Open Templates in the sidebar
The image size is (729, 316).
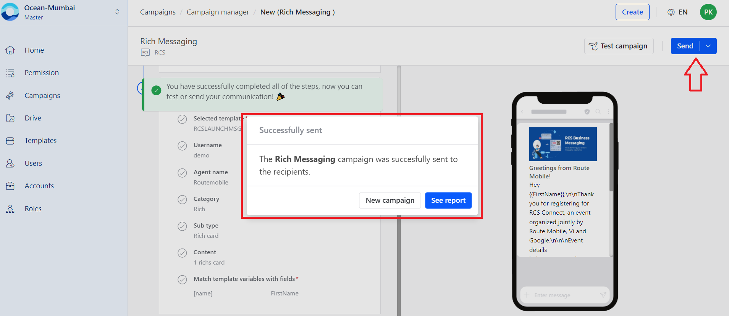point(40,141)
